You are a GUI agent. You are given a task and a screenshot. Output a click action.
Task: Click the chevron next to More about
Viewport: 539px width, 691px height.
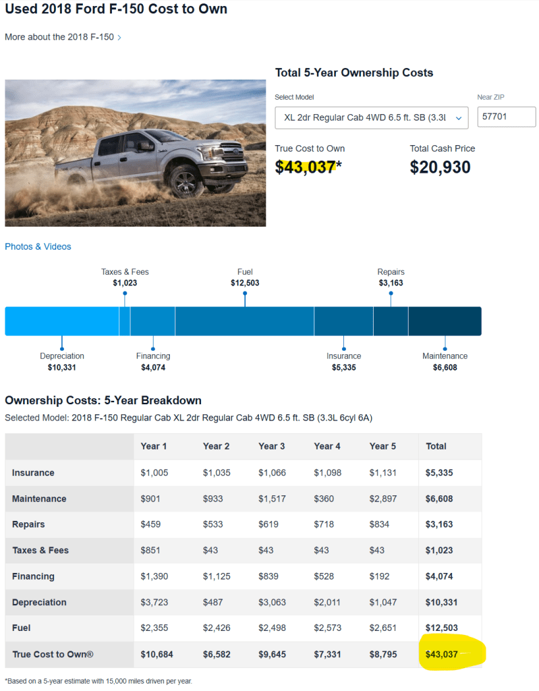point(119,38)
